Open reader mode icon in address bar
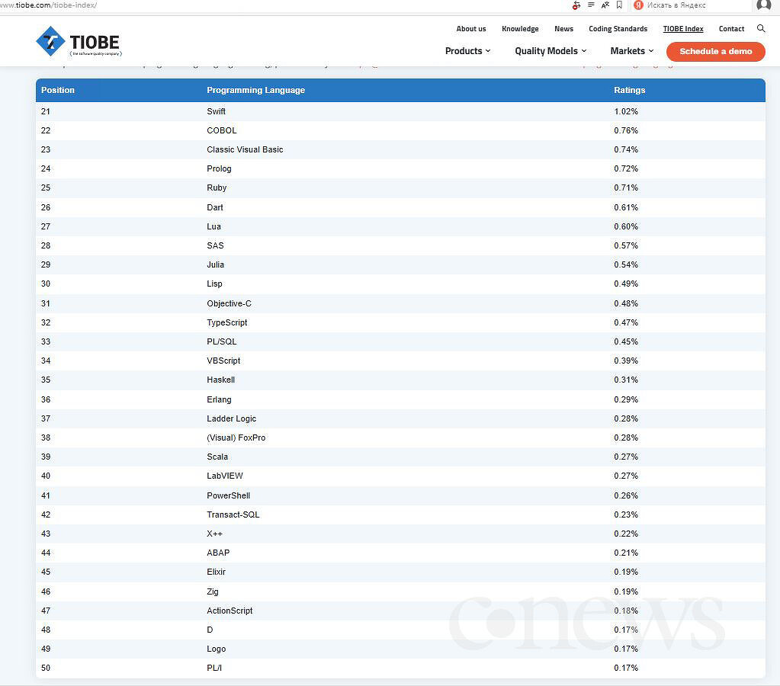This screenshot has height=686, width=780. 591,5
